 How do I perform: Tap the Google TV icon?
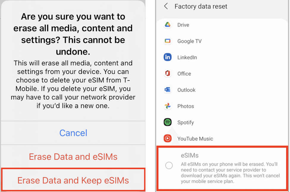(167, 41)
